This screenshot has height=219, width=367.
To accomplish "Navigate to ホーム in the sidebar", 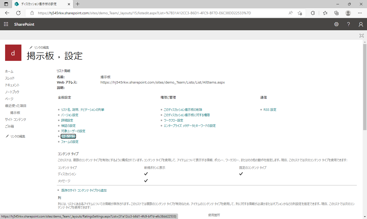I will click(x=9, y=71).
